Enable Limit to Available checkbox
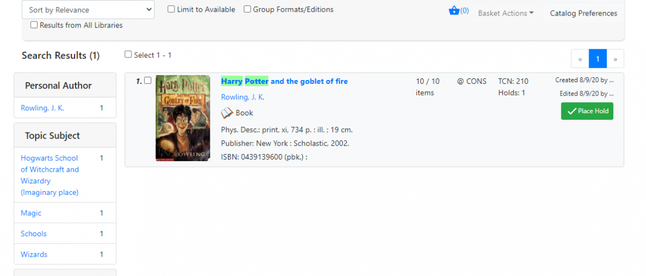This screenshot has height=276, width=646. tap(171, 9)
